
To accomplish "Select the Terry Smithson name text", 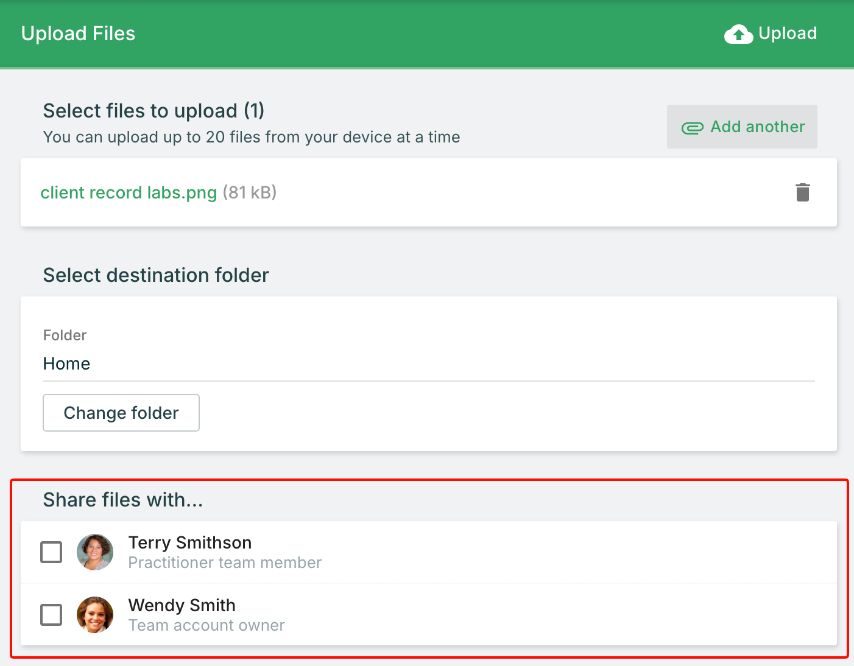I will click(x=189, y=542).
